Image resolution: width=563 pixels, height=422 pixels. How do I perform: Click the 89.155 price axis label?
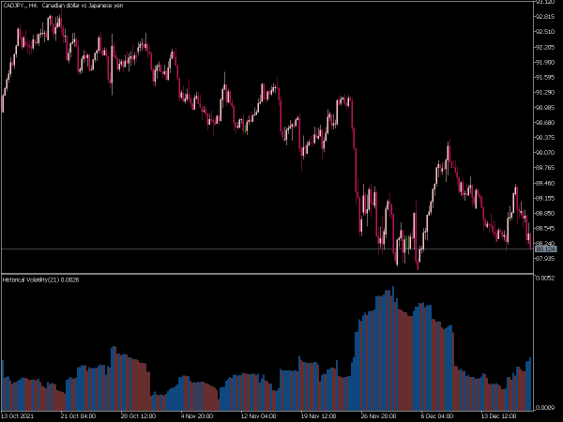tap(544, 198)
